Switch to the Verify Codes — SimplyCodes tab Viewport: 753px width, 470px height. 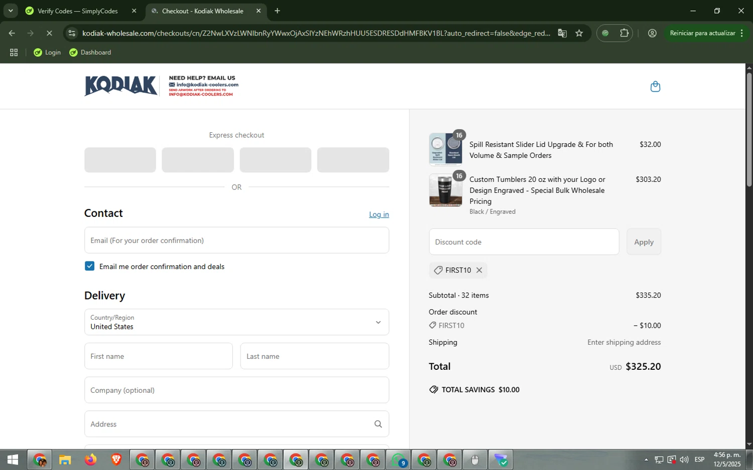[78, 11]
